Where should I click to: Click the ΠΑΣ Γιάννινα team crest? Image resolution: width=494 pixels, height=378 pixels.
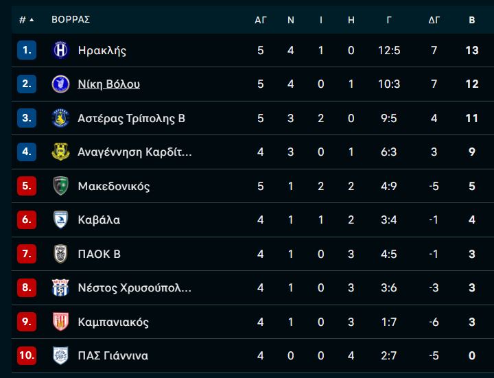click(x=61, y=355)
